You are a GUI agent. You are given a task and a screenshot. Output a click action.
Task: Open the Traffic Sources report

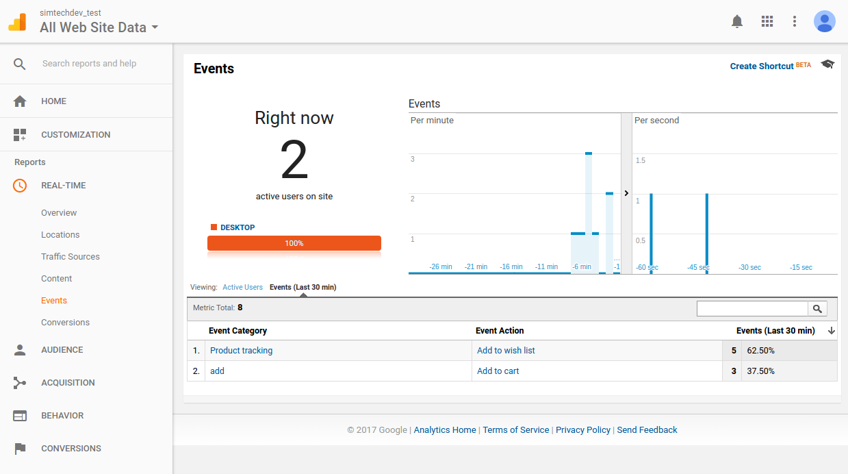click(x=70, y=257)
